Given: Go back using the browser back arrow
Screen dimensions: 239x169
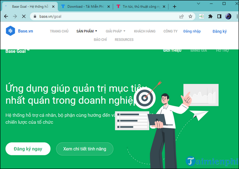Looking at the screenshot, I should point(6,16).
